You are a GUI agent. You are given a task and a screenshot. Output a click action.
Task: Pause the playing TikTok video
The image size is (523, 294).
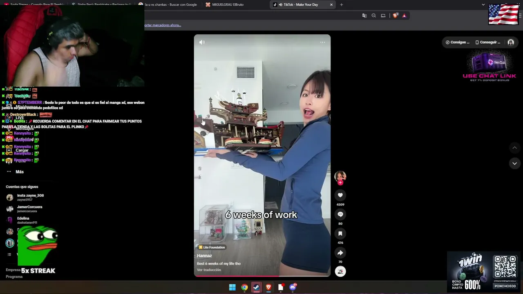(x=262, y=155)
